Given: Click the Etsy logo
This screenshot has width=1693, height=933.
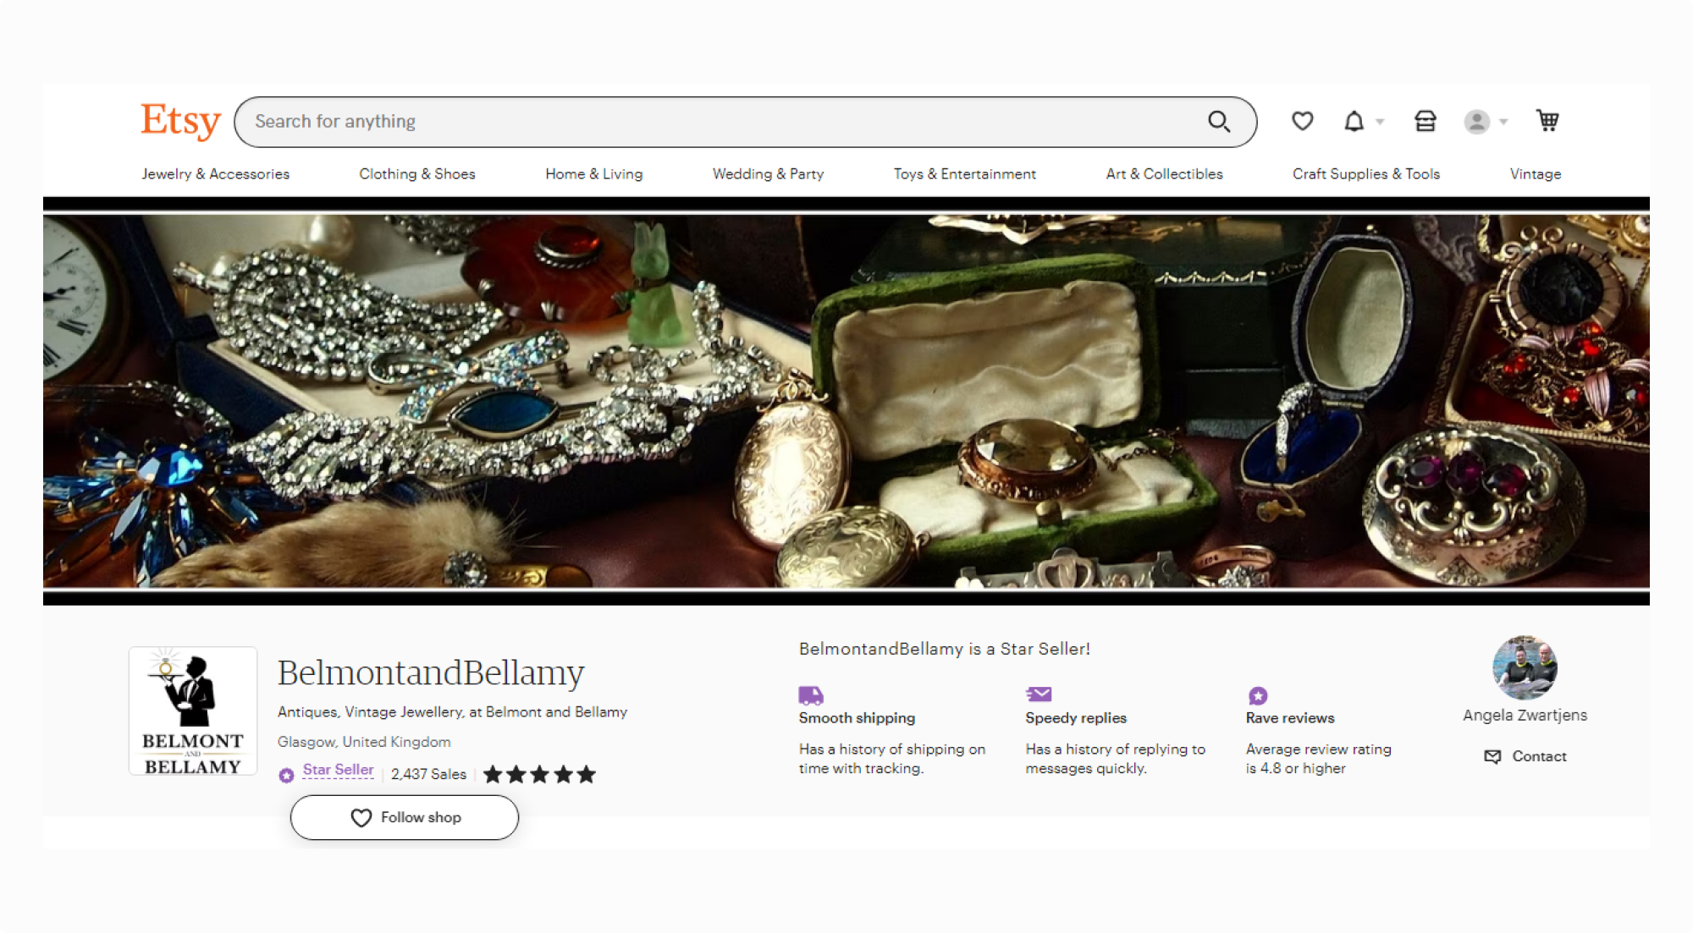Looking at the screenshot, I should pyautogui.click(x=180, y=121).
